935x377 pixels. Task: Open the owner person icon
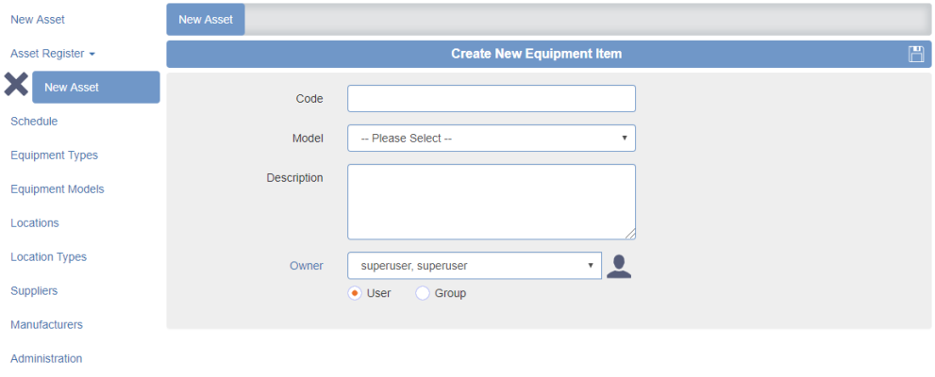coord(619,266)
